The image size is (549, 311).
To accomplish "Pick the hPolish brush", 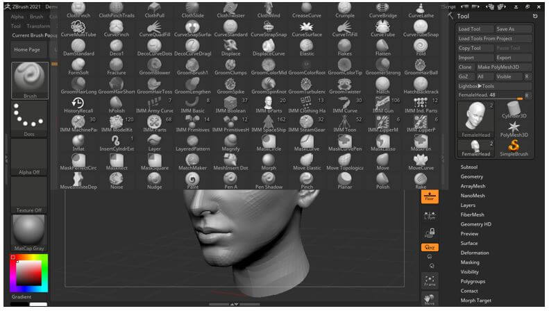I will [116, 105].
